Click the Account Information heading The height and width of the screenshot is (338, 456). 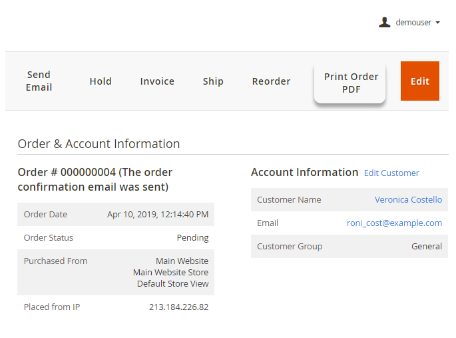point(304,173)
